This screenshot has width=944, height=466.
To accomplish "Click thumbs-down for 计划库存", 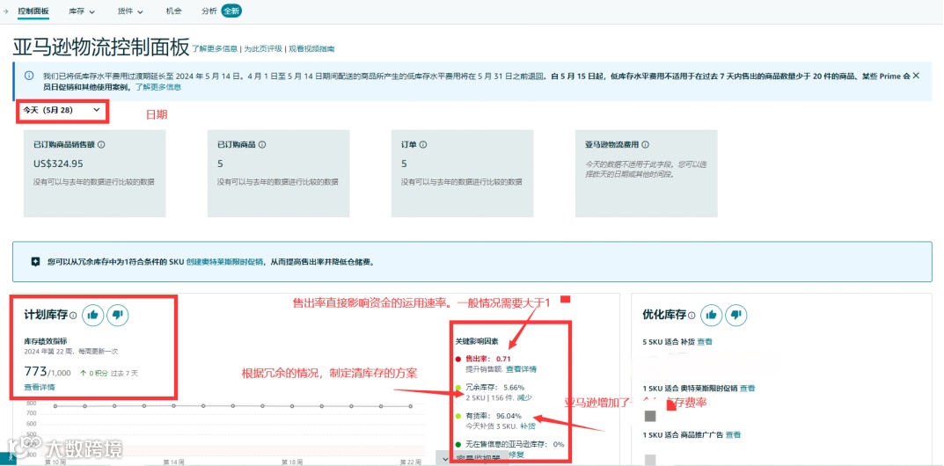I will (x=117, y=315).
